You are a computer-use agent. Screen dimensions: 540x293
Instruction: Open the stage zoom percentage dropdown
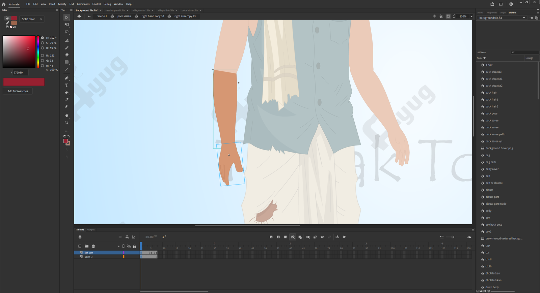(x=471, y=16)
